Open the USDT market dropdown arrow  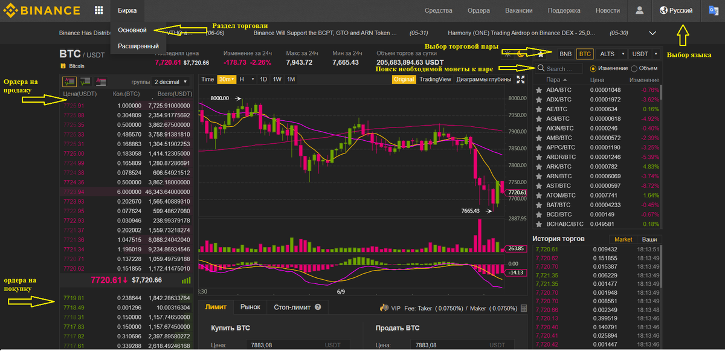[656, 54]
